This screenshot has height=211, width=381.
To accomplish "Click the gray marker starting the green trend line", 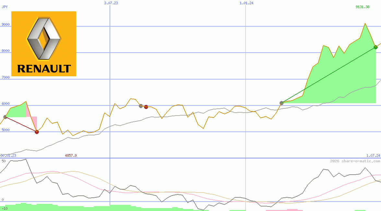I will [281, 103].
